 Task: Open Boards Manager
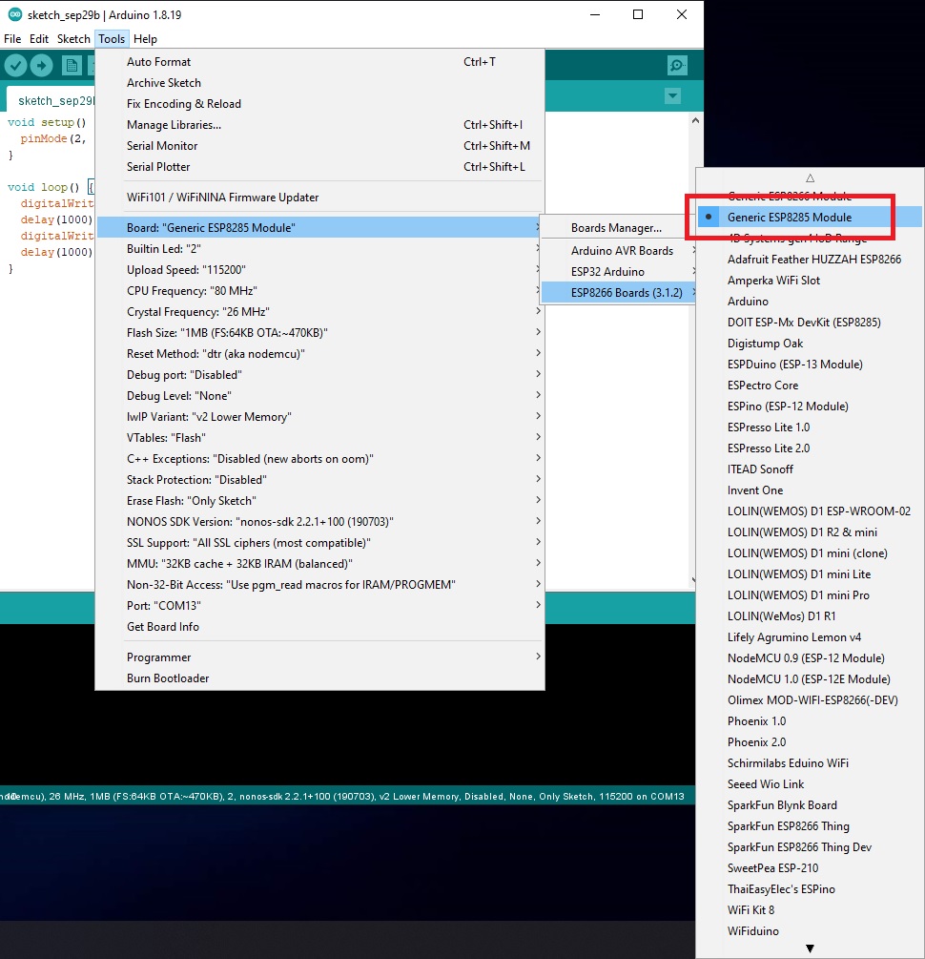coord(616,228)
